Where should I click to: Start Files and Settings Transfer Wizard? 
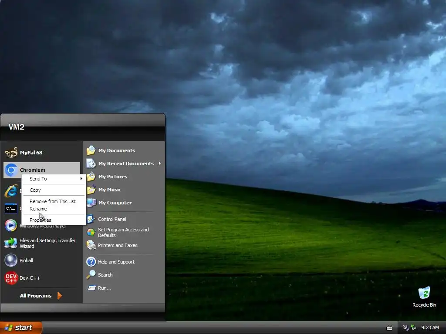point(41,243)
